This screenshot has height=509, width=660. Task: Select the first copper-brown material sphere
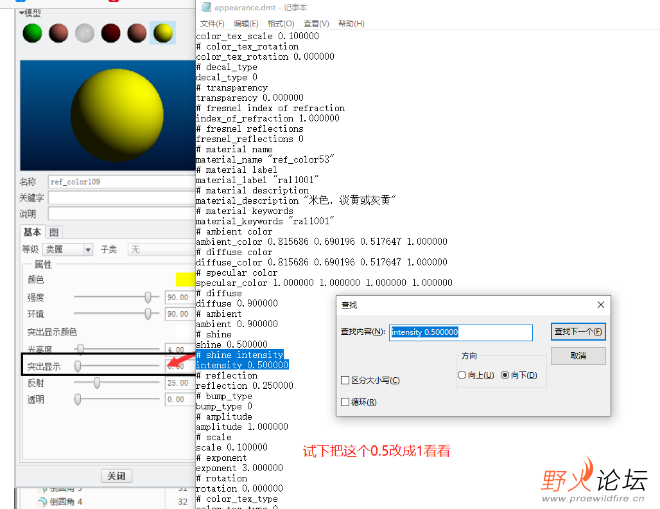58,33
